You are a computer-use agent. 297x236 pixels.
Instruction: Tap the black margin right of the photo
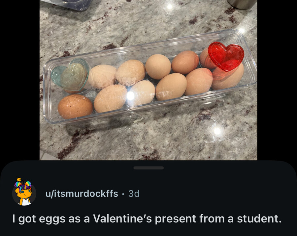tap(277, 79)
